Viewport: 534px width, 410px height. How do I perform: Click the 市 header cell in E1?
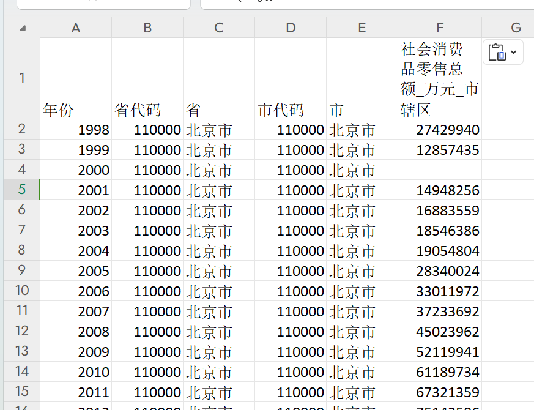pos(362,78)
